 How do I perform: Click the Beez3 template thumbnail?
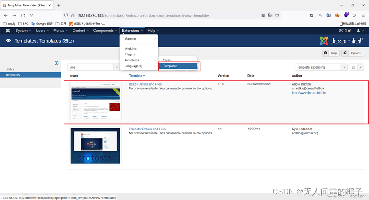[x=95, y=101]
